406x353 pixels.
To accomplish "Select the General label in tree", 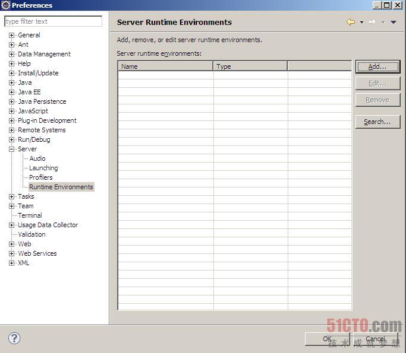I will [x=29, y=35].
